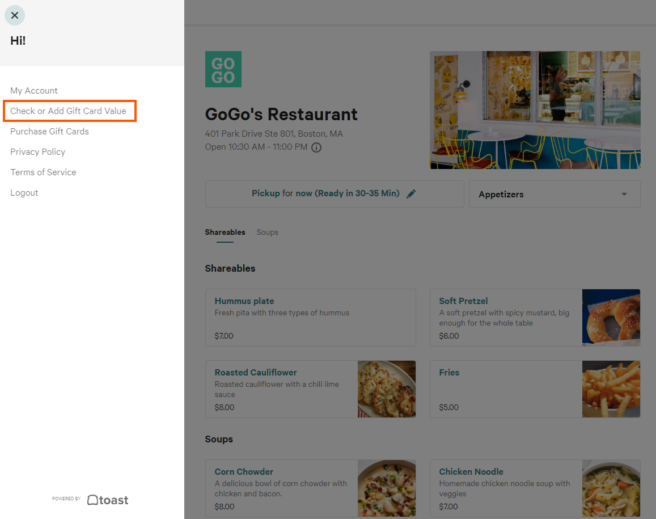Open Purchase Gift Cards

click(49, 132)
